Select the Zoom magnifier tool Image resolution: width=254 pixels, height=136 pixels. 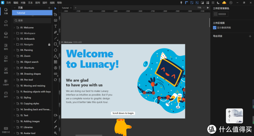point(55,133)
